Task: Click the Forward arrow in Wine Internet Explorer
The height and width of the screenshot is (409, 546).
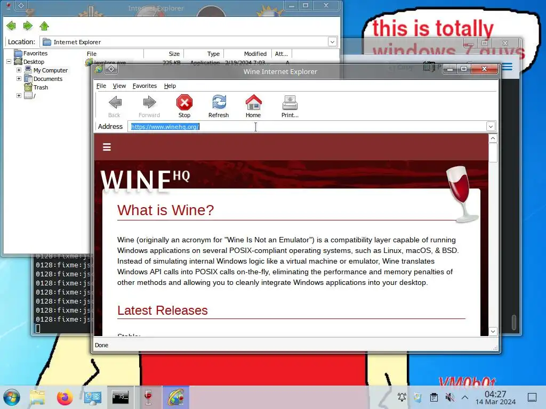Action: point(149,107)
